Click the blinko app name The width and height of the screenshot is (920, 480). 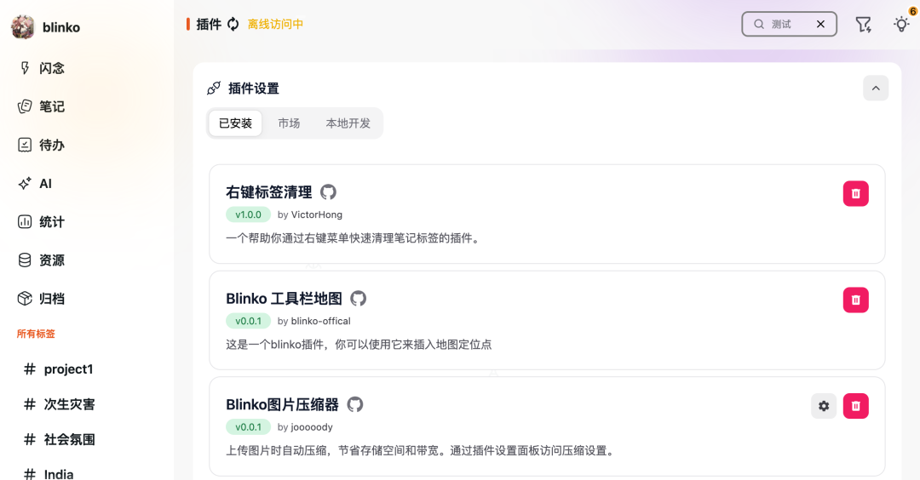[x=61, y=27]
